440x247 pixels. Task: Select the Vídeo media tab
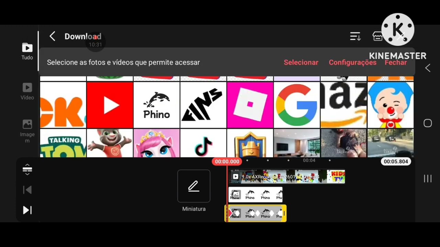(x=27, y=91)
